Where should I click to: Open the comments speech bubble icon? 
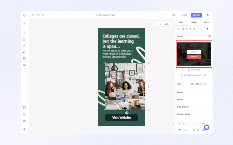(x=174, y=15)
